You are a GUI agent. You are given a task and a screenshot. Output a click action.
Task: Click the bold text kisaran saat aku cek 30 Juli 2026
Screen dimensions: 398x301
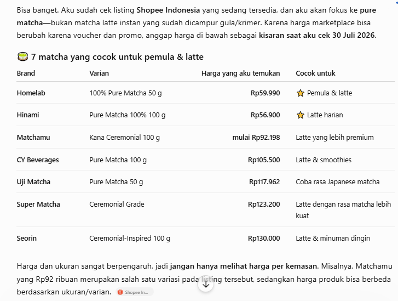(x=317, y=35)
